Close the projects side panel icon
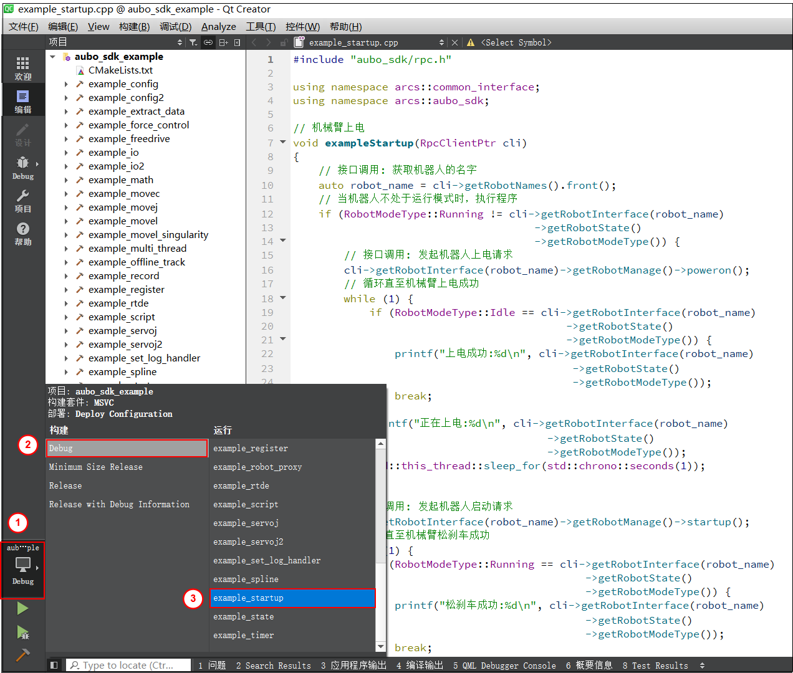This screenshot has width=793, height=673. coord(237,42)
